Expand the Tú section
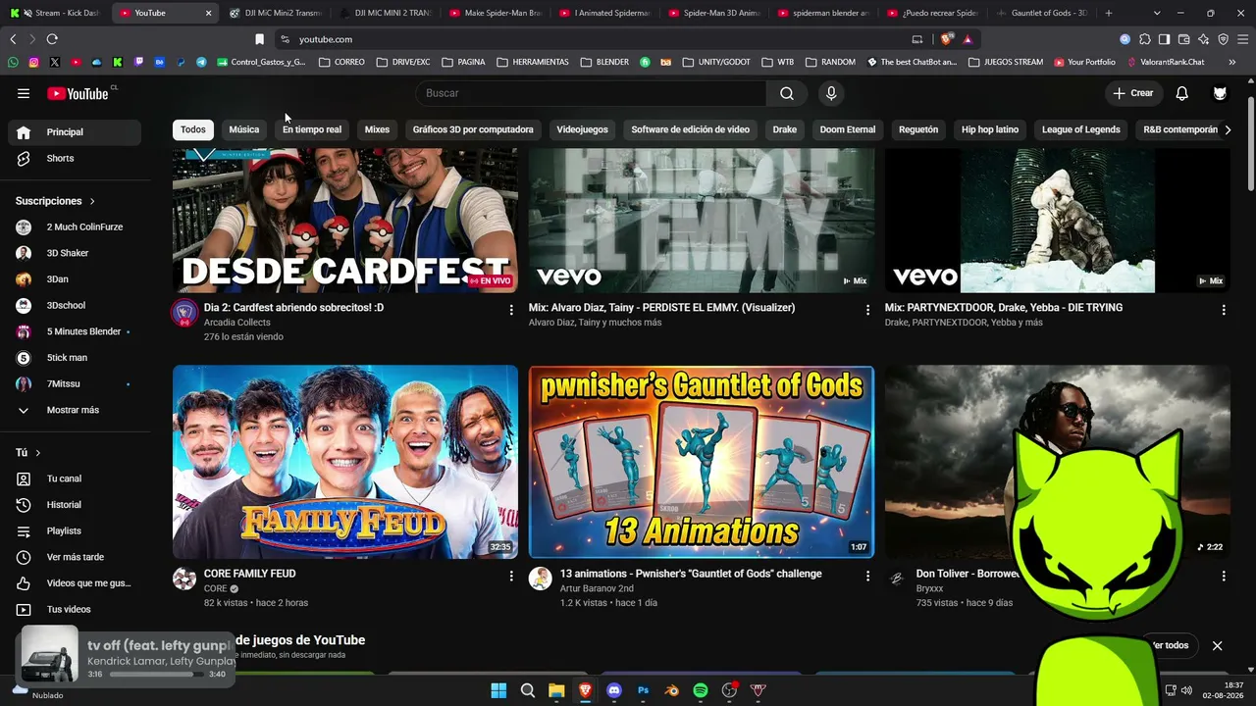1256x706 pixels. click(28, 453)
